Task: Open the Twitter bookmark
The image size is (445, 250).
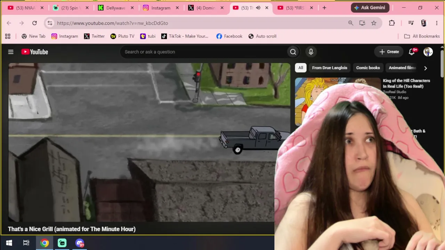Action: (94, 36)
